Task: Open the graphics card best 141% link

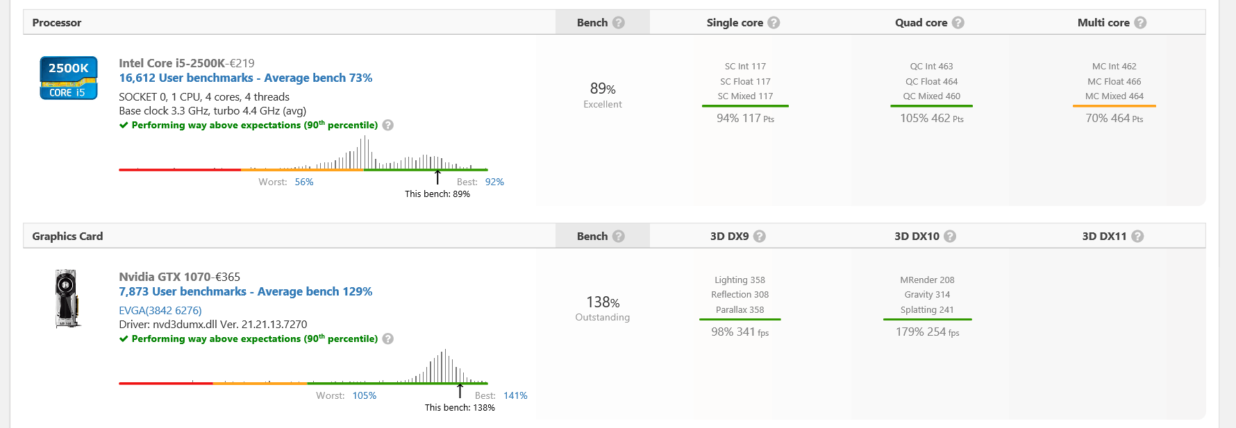Action: click(x=515, y=396)
